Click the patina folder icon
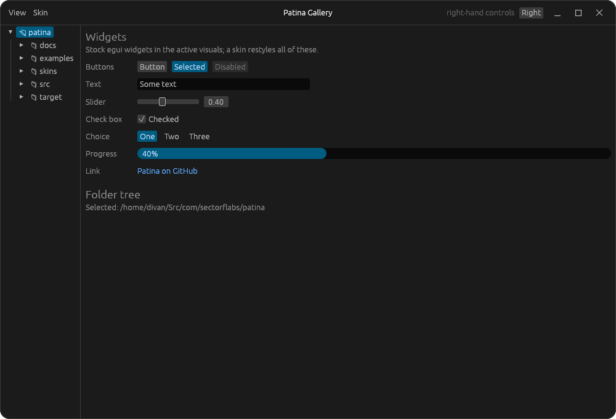Viewport: 616px width, 419px height. coord(22,33)
